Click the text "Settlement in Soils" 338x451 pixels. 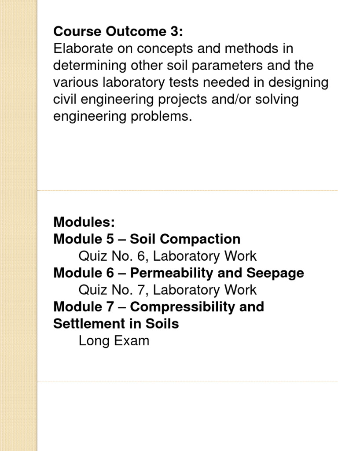[x=116, y=324]
